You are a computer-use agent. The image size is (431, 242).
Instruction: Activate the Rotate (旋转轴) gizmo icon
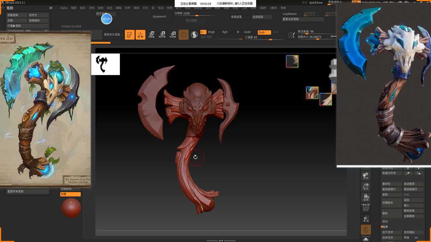[173, 35]
